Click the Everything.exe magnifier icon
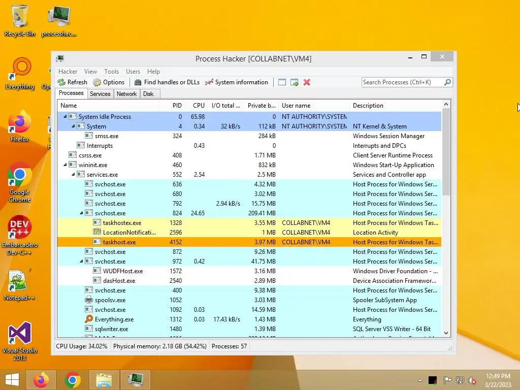This screenshot has width=520, height=390. 88,319
